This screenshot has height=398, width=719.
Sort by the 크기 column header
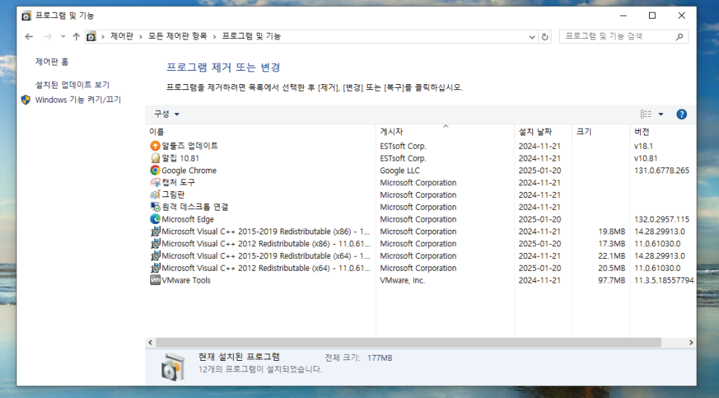601,132
